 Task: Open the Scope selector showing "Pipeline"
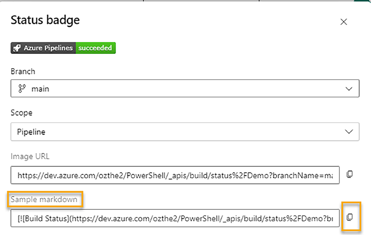[x=185, y=131]
